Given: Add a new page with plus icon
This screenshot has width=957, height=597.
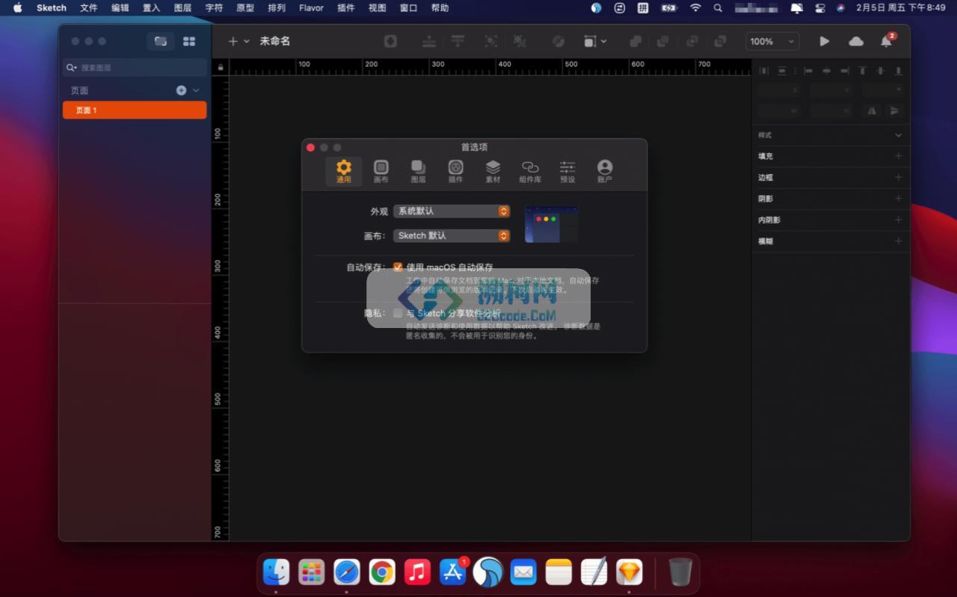Looking at the screenshot, I should pos(181,90).
